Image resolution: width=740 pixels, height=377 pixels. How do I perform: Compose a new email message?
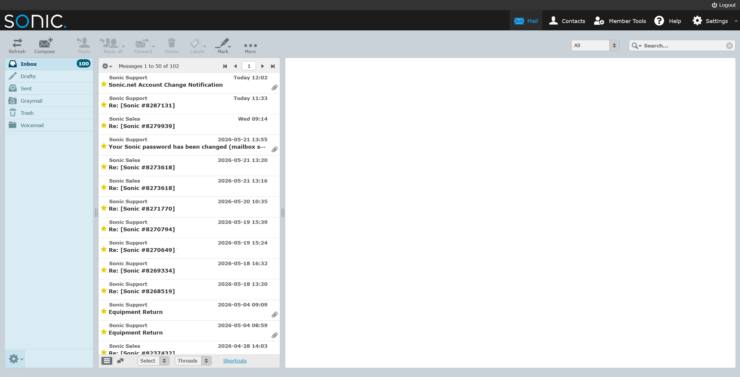(45, 46)
